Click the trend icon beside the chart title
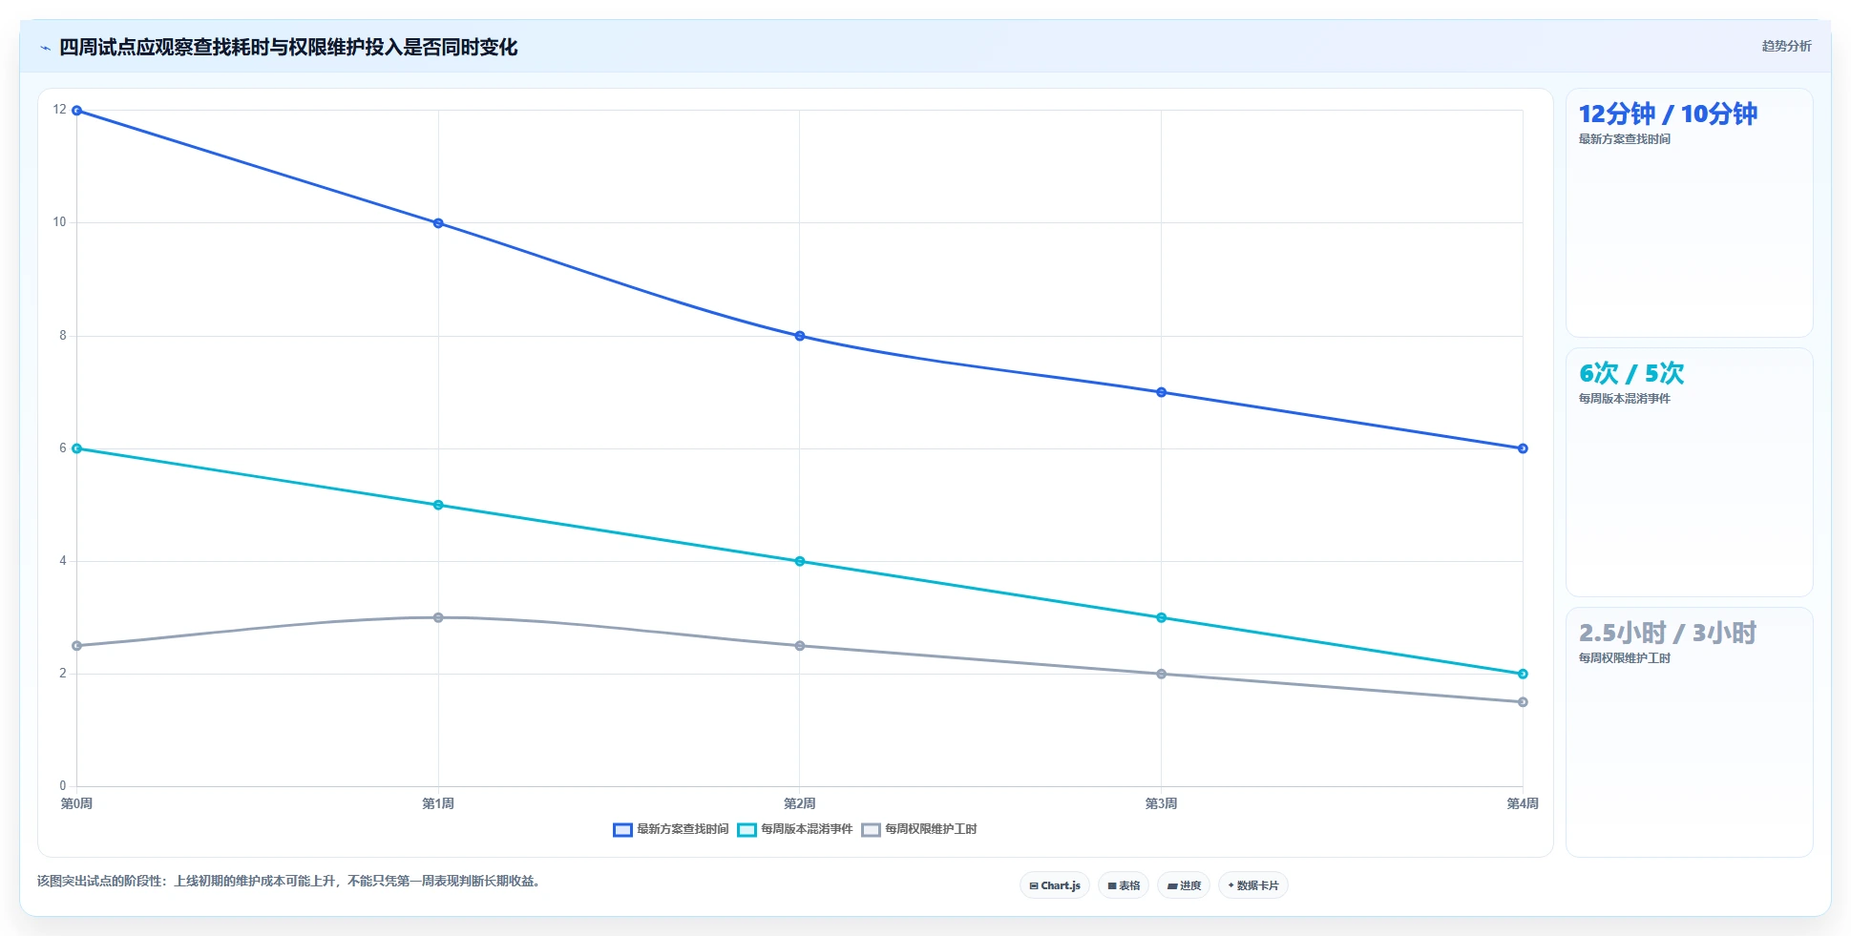 tap(45, 48)
